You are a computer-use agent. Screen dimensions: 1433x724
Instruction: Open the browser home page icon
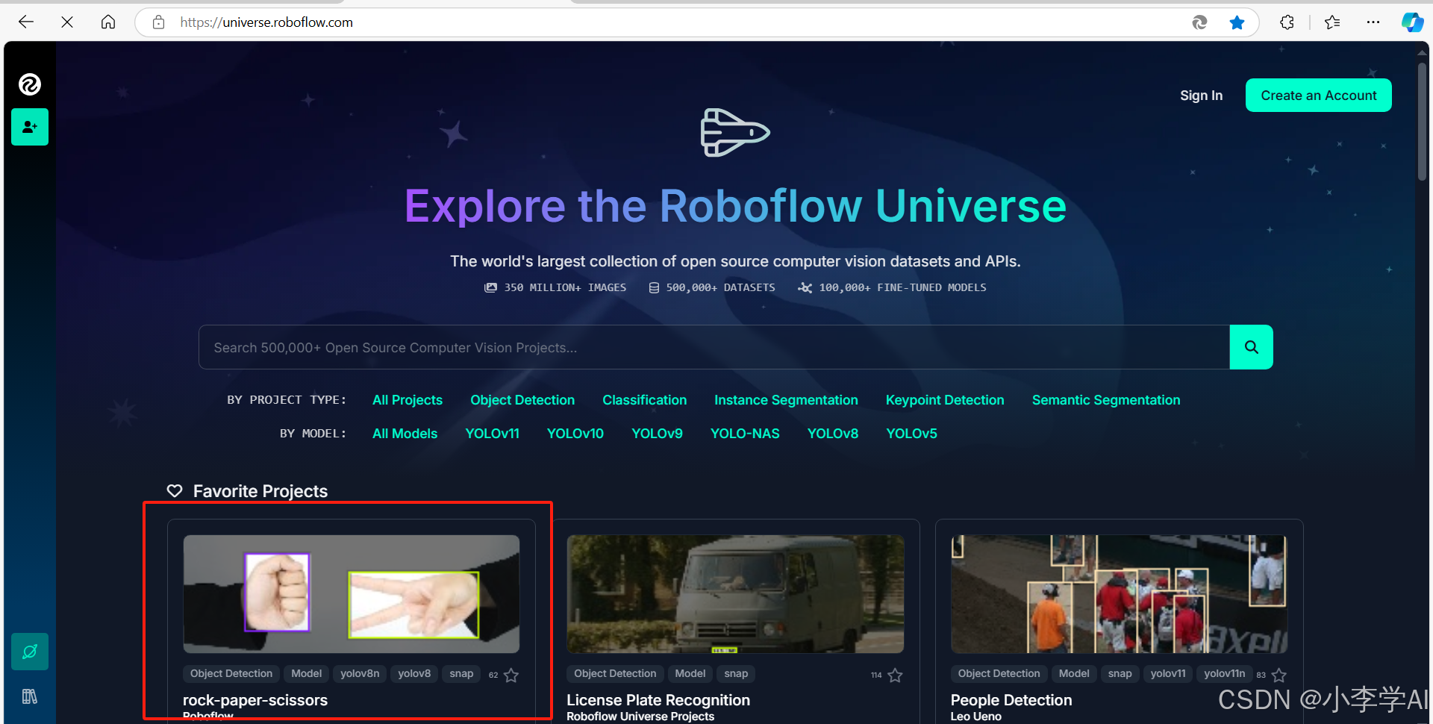(x=108, y=22)
